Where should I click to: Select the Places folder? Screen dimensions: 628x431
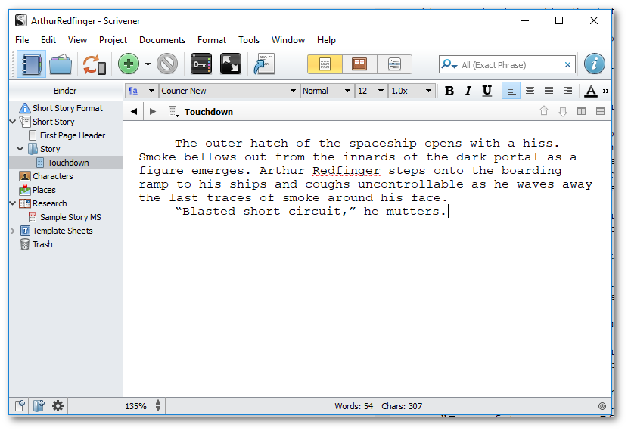click(44, 190)
